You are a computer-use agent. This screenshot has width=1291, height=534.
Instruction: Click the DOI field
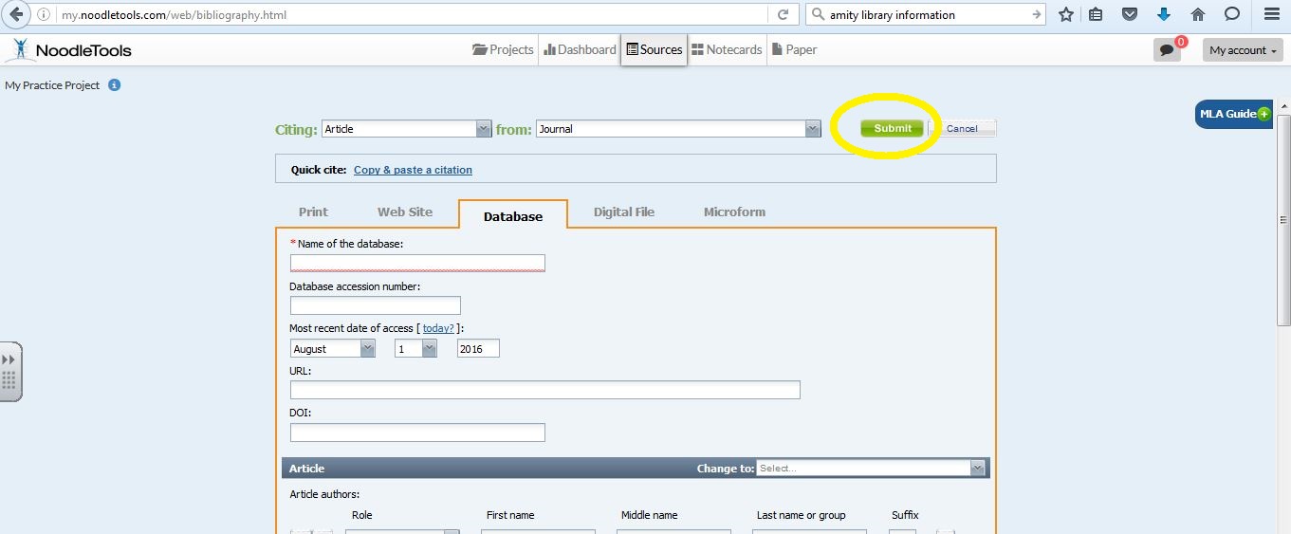417,433
